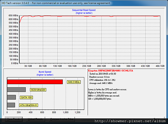
Task: Select the gray ATA UltraDMA 6 bar
Action: pos(11,105)
